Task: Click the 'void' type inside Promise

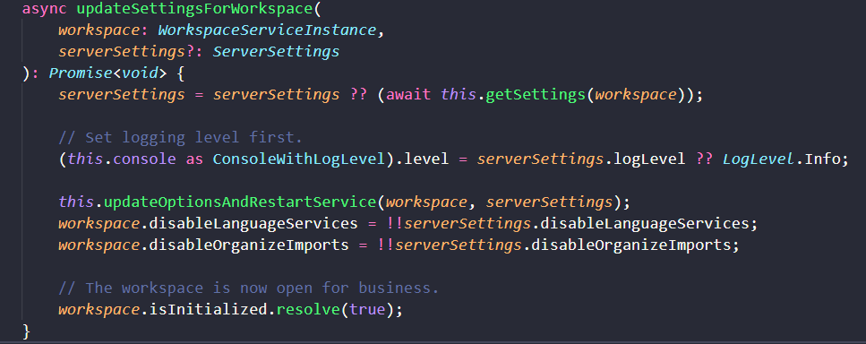Action: pyautogui.click(x=140, y=73)
